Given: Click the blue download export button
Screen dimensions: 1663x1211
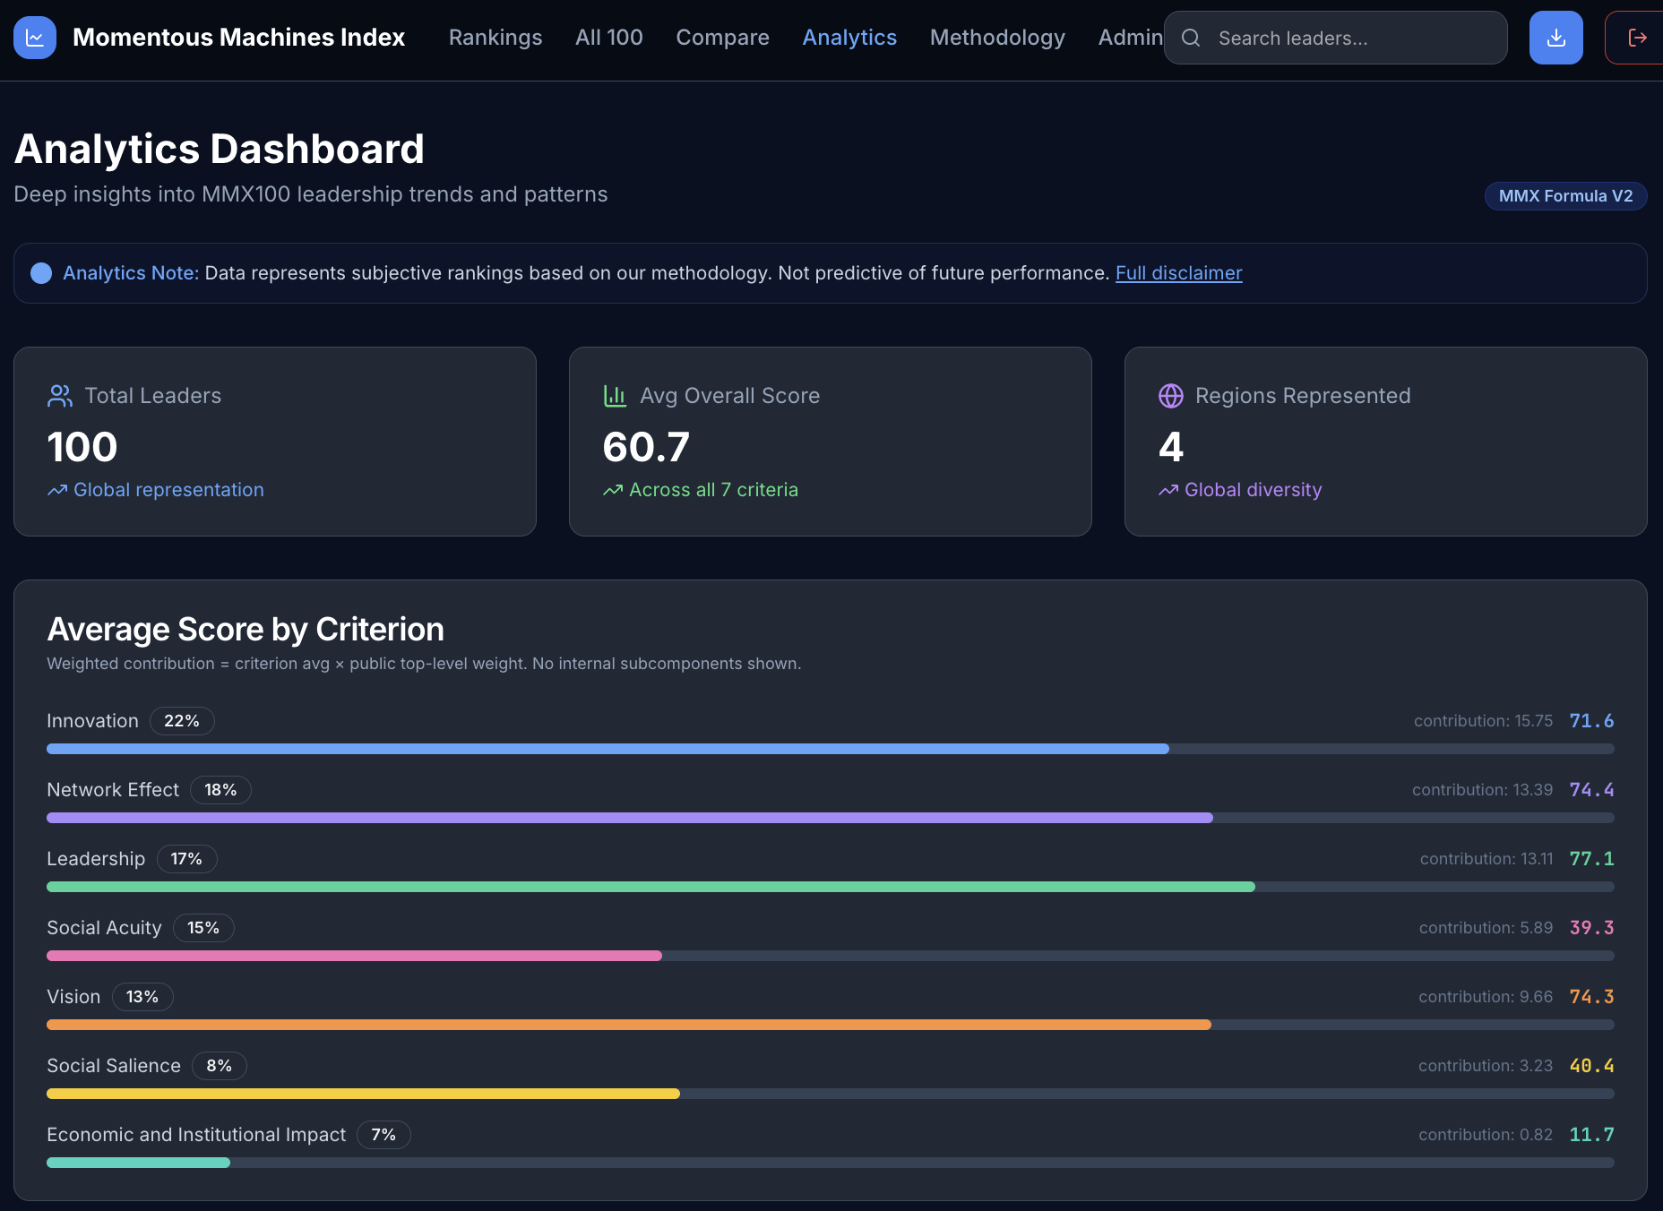Looking at the screenshot, I should click(x=1556, y=38).
